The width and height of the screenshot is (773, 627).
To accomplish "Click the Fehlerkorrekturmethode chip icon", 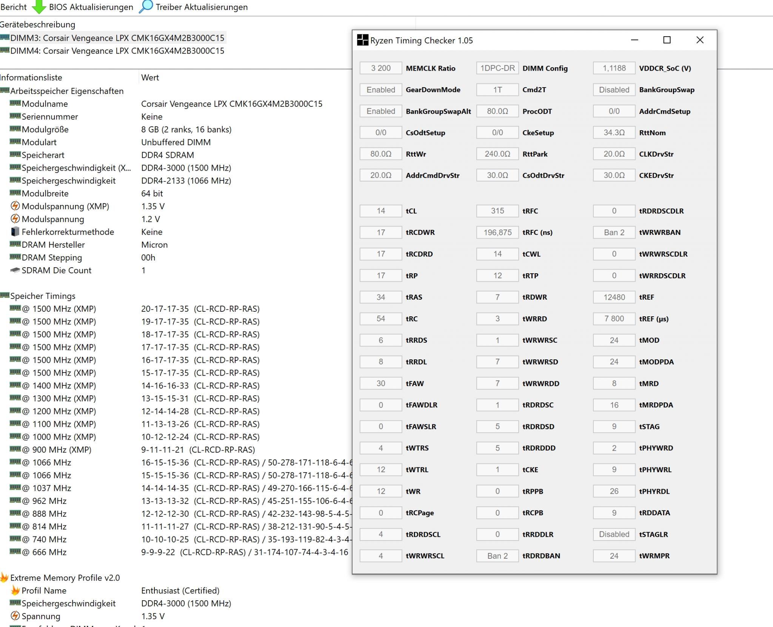I will click(x=15, y=232).
